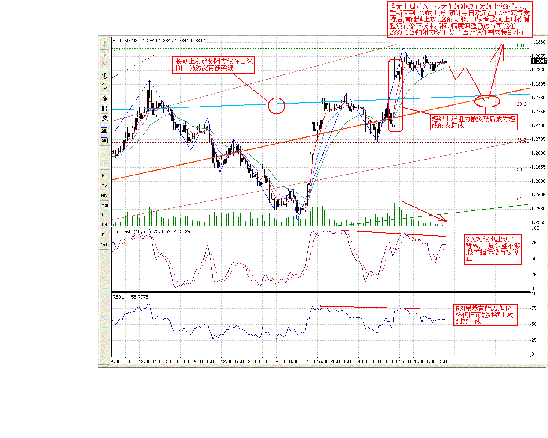Toggle auto scroll arrow icon

(x=104, y=99)
